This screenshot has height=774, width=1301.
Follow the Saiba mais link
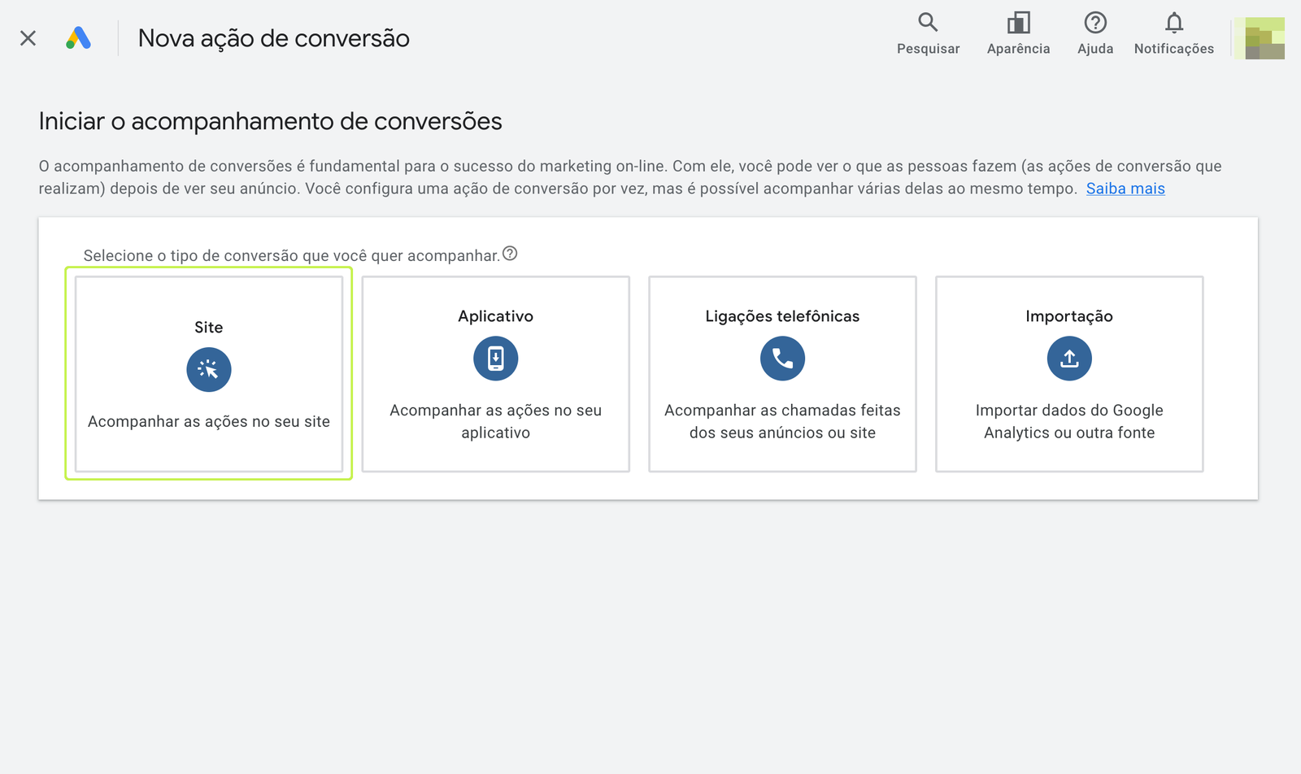pyautogui.click(x=1125, y=189)
